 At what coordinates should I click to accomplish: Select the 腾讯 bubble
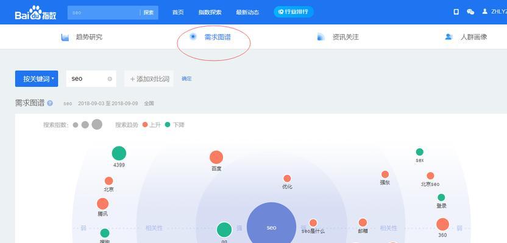pos(103,204)
